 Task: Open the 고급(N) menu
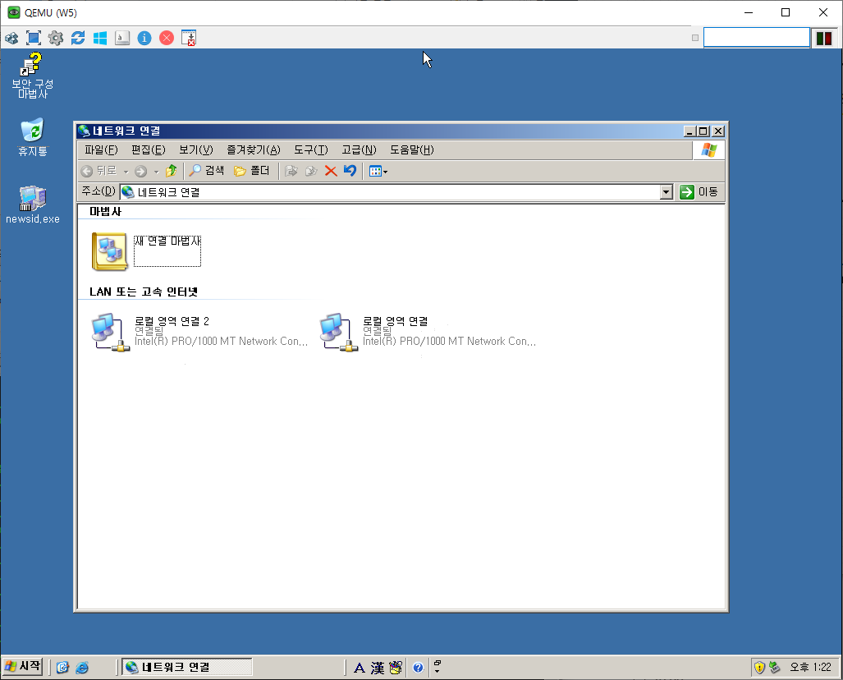pos(359,150)
